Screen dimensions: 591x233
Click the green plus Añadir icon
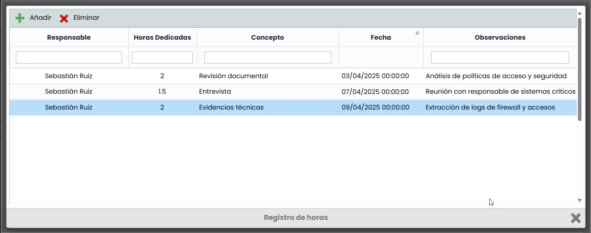tap(20, 18)
